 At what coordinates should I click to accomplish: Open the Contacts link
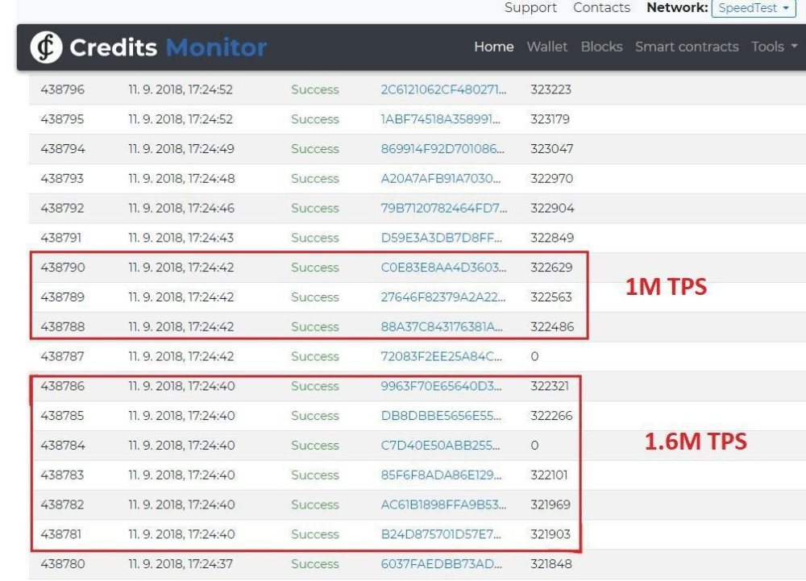[x=601, y=8]
